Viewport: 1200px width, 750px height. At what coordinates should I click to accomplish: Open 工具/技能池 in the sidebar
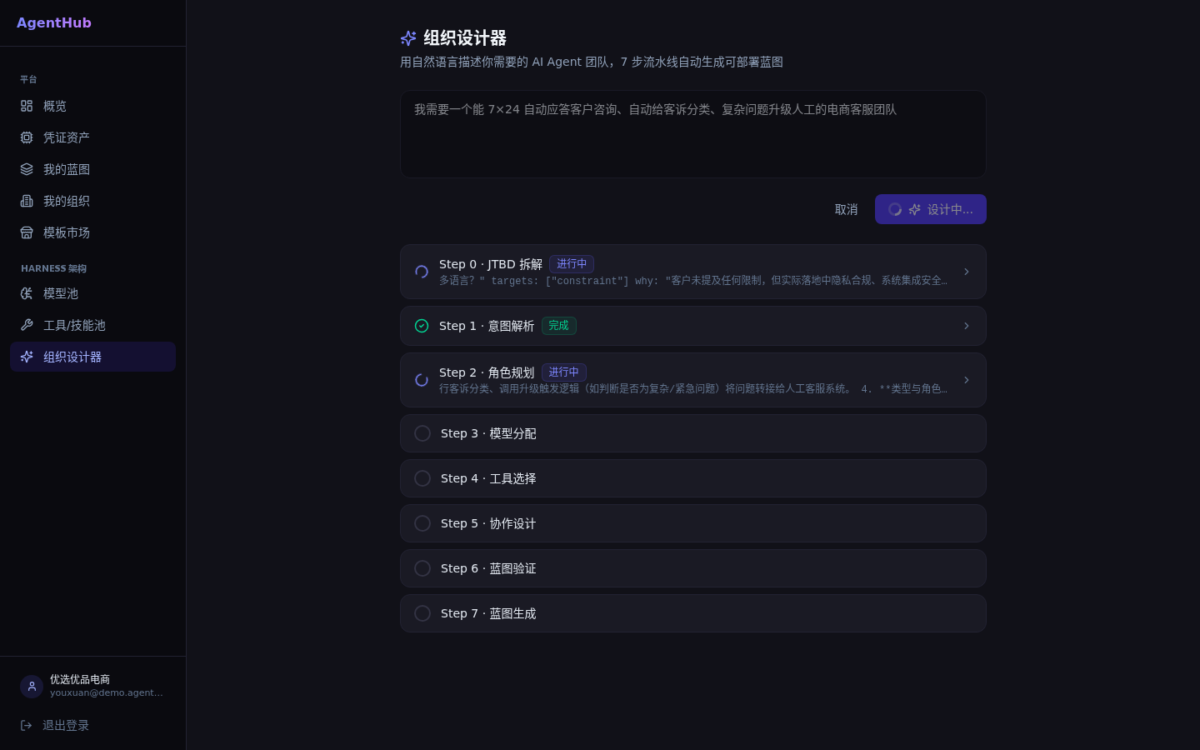click(92, 325)
